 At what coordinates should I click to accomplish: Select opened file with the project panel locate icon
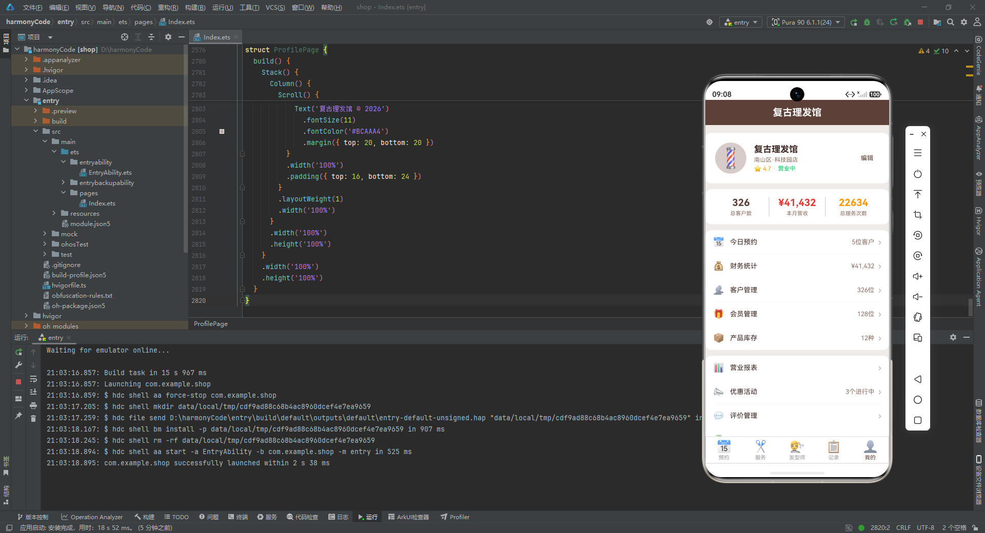125,37
